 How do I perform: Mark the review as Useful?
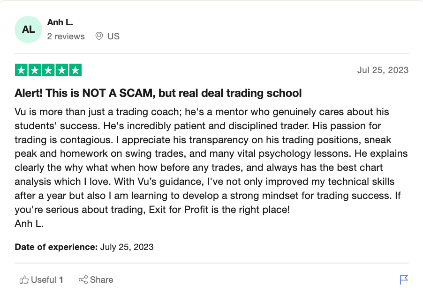click(x=41, y=280)
